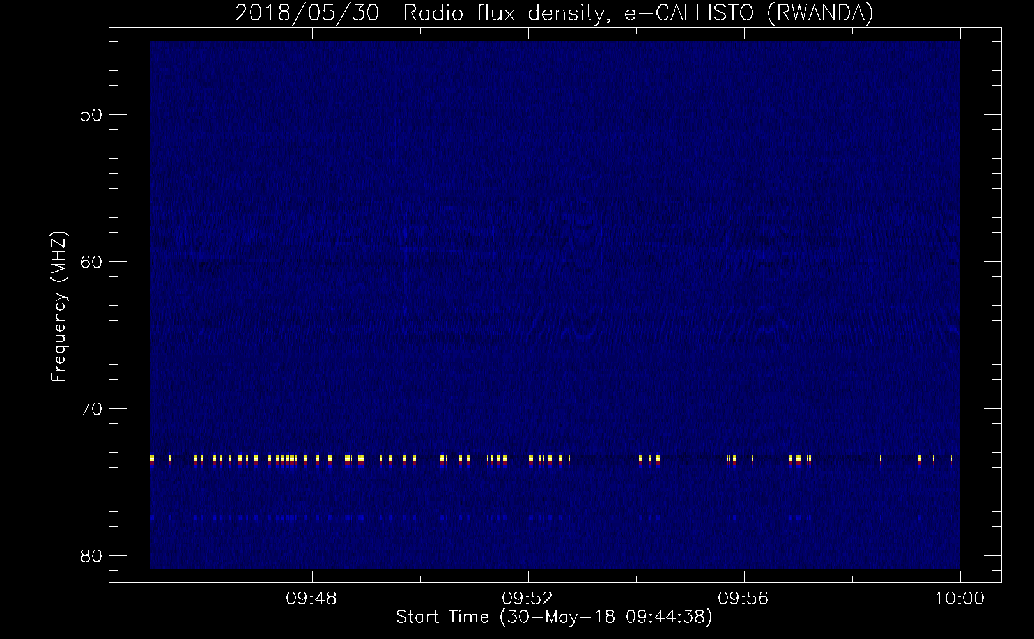Screen dimensions: 1034x639
Task: Click the '09:56' time tick label
Action: pos(743,599)
